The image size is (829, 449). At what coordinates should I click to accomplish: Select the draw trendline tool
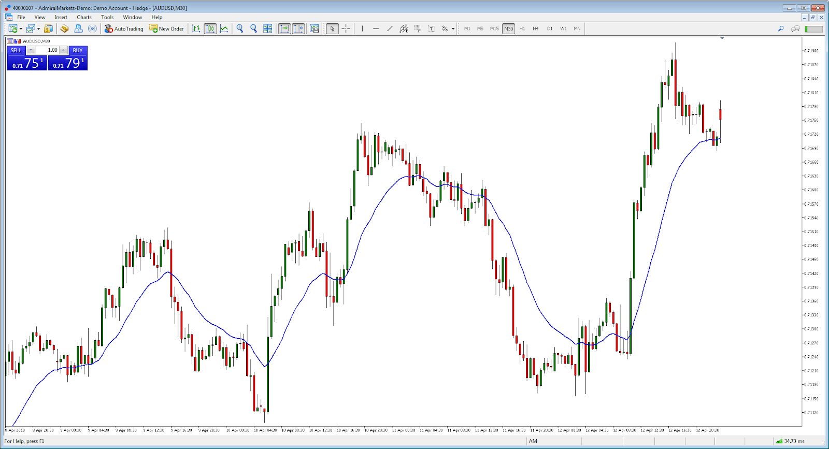[x=390, y=28]
